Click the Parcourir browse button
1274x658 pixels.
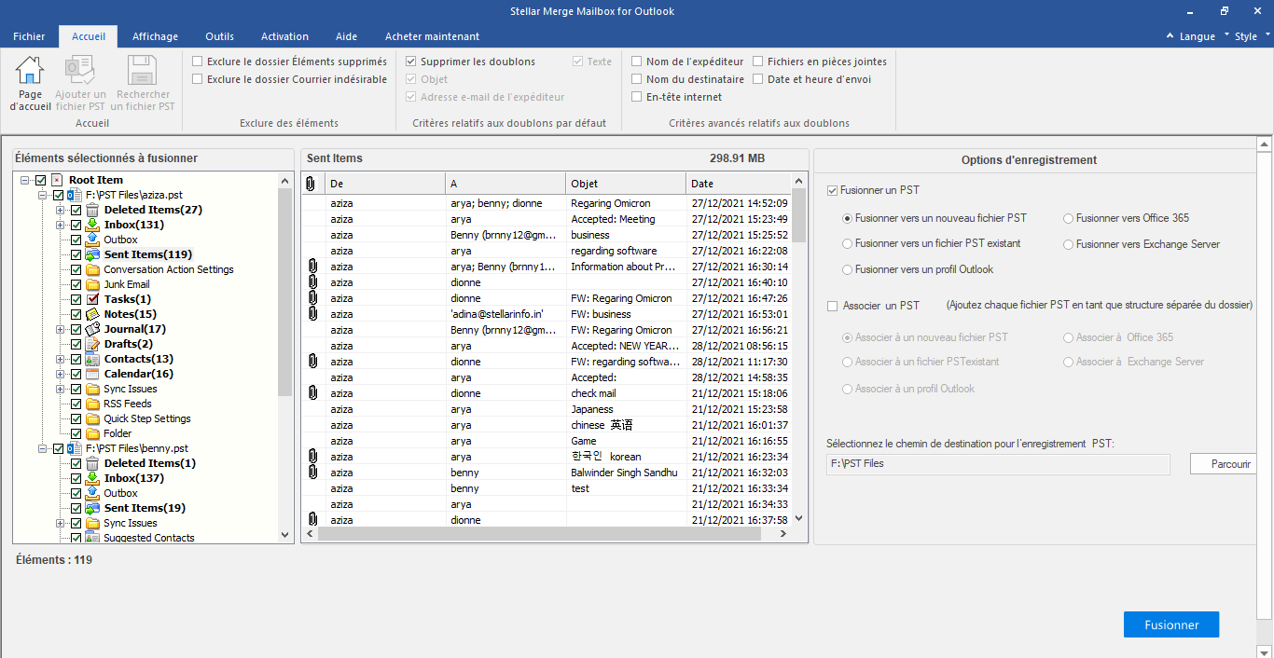tap(1224, 463)
